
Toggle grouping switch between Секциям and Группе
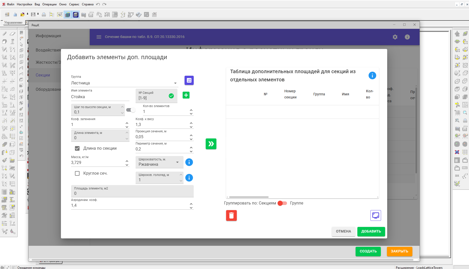(x=282, y=203)
